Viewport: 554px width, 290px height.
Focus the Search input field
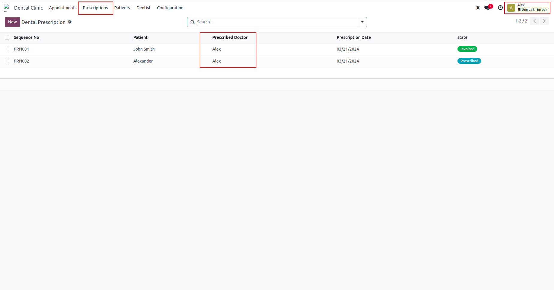277,22
